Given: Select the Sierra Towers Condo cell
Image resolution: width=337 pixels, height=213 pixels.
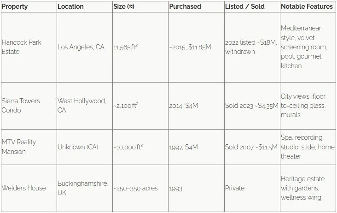Looking at the screenshot, I should [29, 106].
